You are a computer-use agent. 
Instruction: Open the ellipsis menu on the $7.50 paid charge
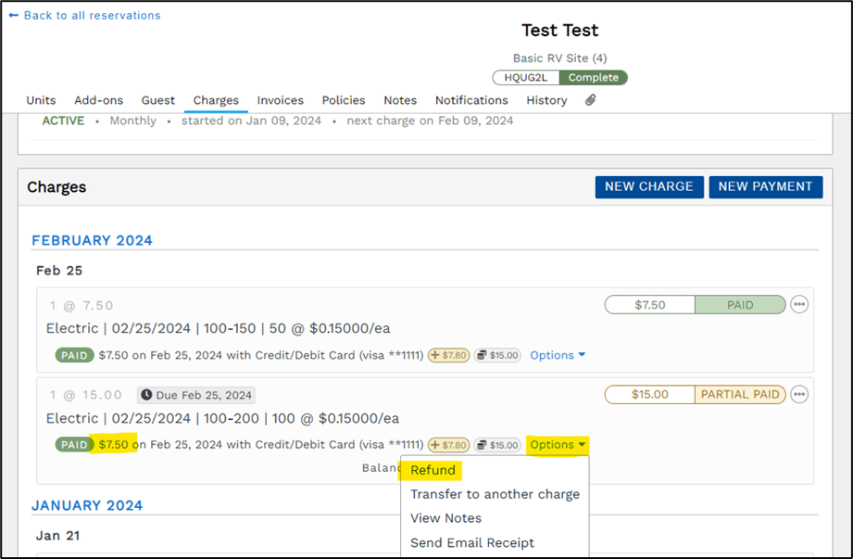pos(798,304)
